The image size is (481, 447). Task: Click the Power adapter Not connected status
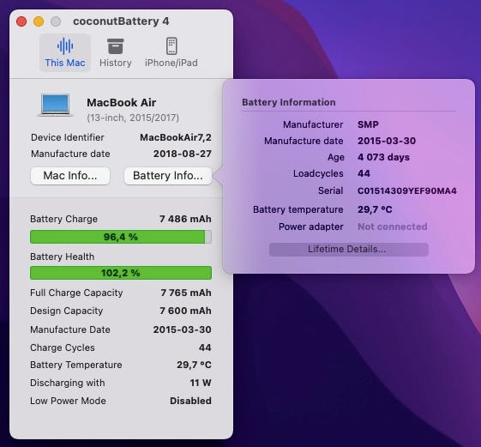coord(393,227)
